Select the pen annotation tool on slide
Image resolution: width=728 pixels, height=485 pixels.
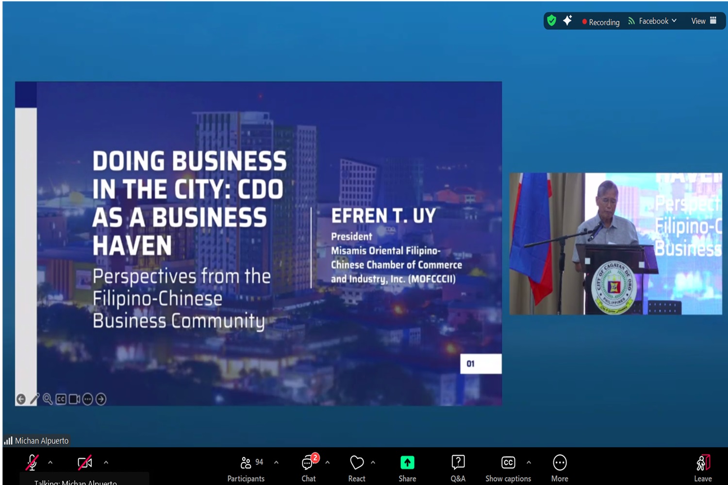pos(34,399)
